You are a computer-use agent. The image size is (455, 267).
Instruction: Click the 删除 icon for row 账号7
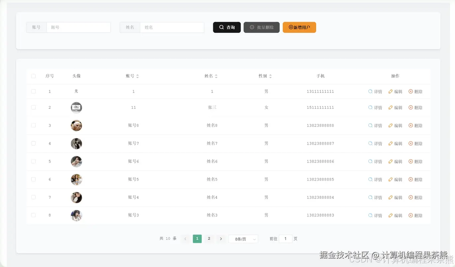point(410,143)
